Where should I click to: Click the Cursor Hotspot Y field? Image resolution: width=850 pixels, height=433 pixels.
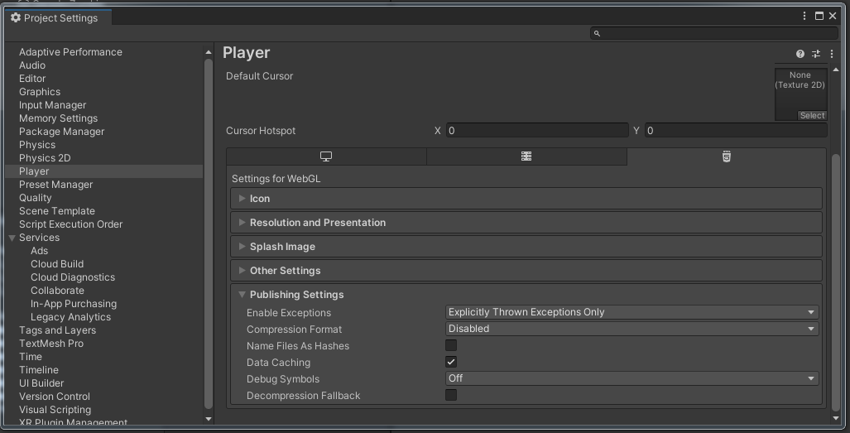[736, 131]
